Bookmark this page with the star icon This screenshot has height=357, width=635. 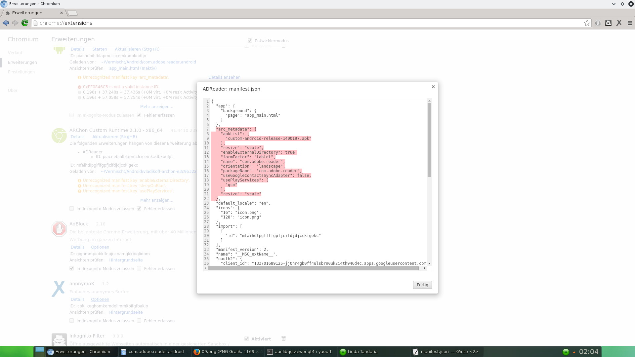587,23
